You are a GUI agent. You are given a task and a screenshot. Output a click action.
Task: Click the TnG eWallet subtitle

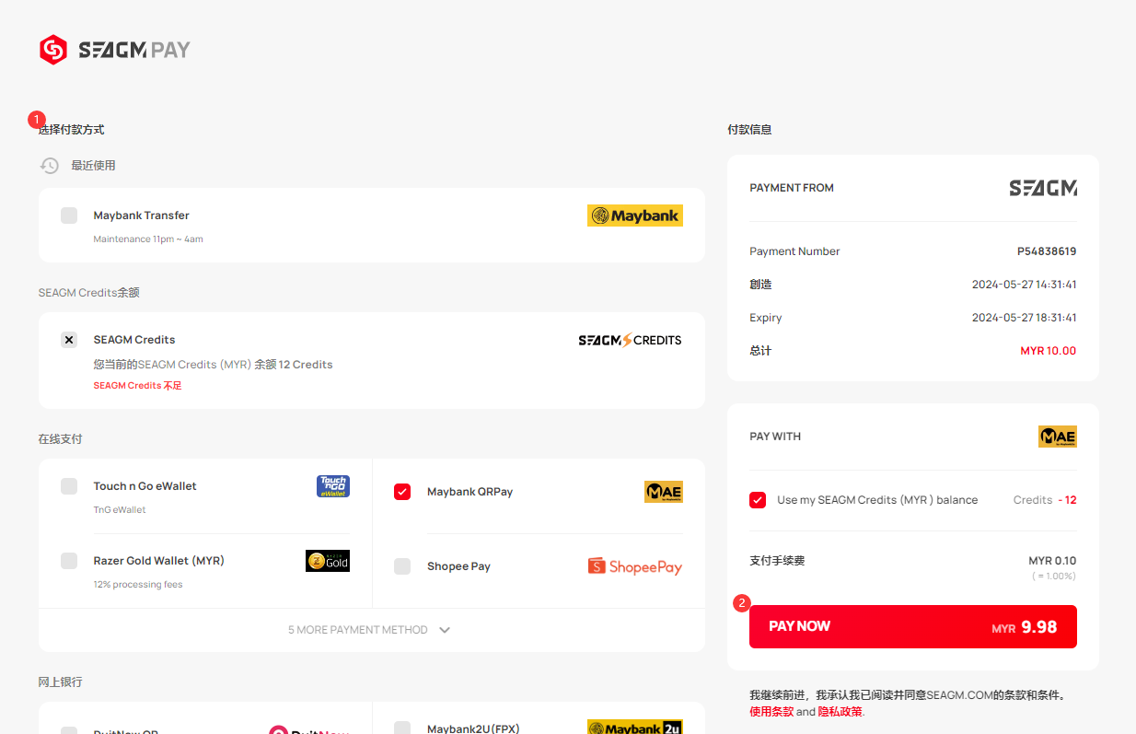coord(120,510)
